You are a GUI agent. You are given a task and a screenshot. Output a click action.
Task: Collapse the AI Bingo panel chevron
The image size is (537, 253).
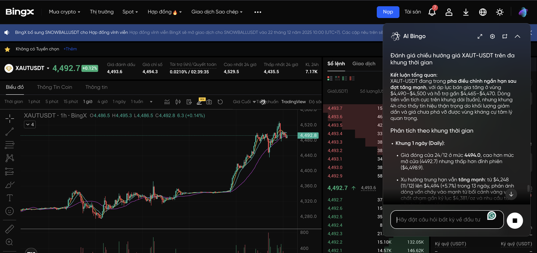click(x=517, y=36)
